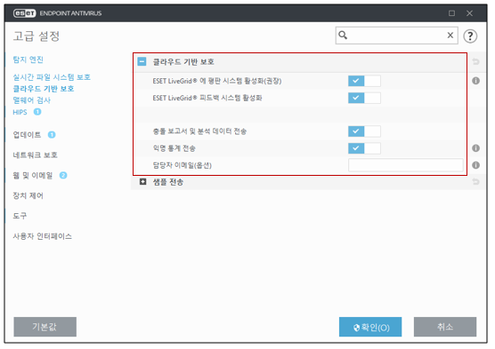Toggle 충돌 보고서 및 분석 데이터 전송 switch
The height and width of the screenshot is (349, 495).
click(x=364, y=131)
